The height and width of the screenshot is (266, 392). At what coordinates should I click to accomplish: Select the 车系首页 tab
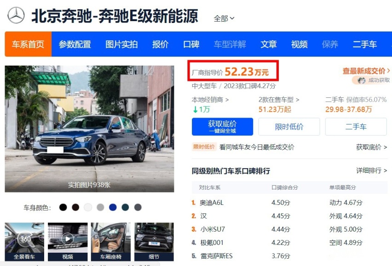pos(28,44)
